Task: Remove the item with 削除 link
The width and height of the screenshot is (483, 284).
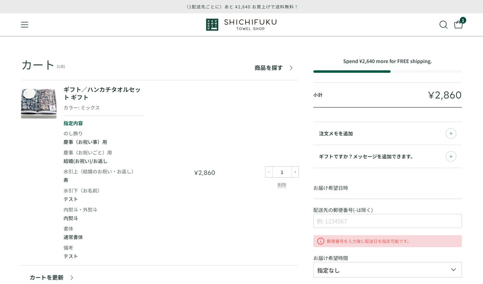Action: [282, 185]
